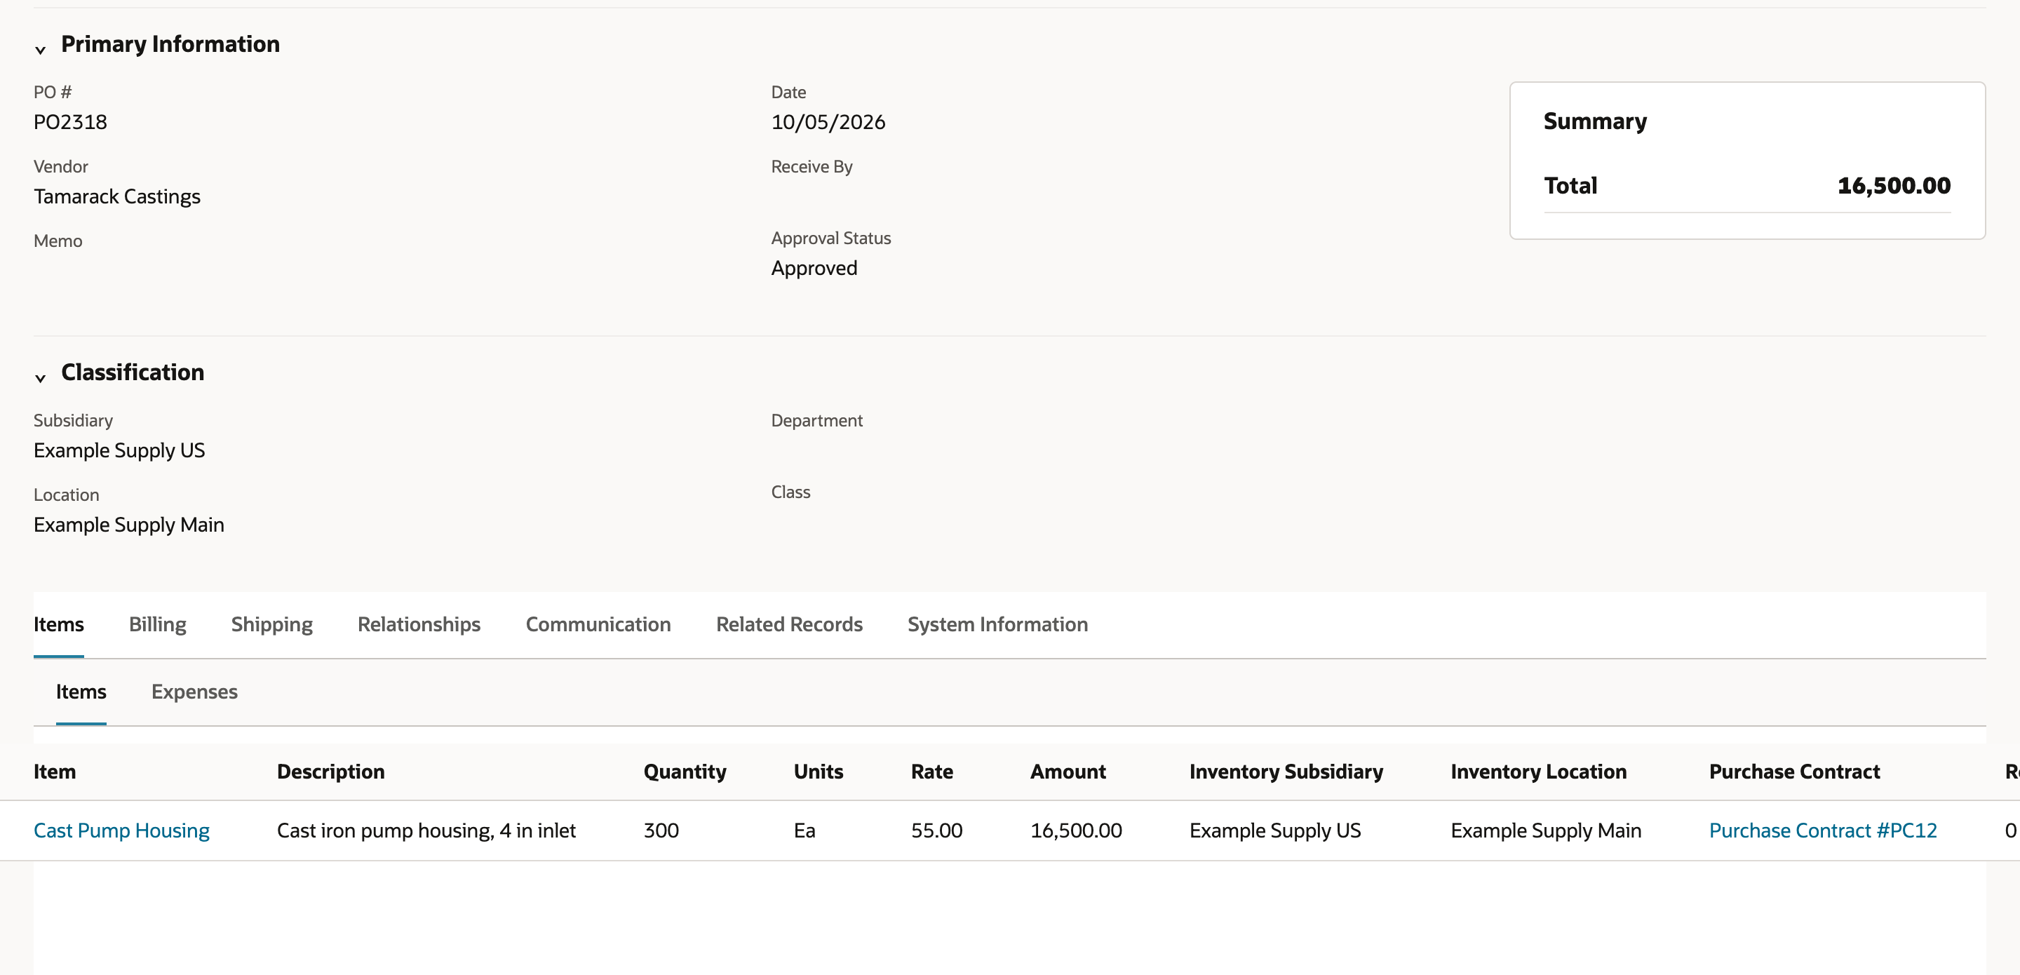2020x975 pixels.
Task: Click the vendor name Tamarack Castings
Action: [117, 196]
